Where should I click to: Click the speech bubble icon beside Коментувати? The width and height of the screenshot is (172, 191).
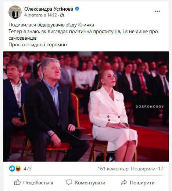pos(69,183)
